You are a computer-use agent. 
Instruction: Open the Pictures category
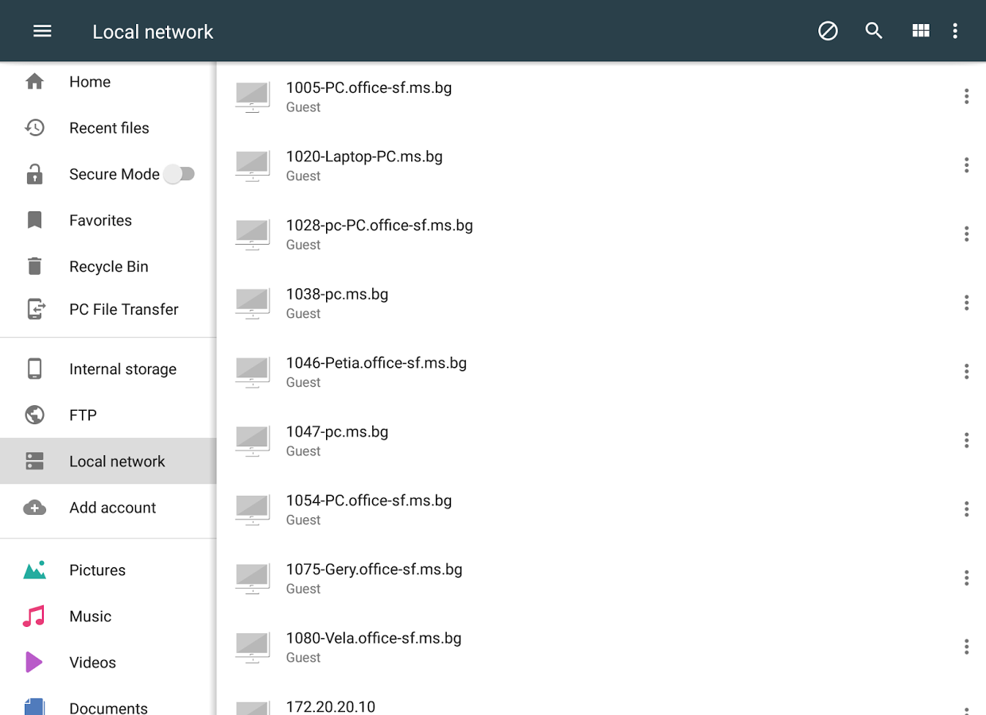pos(97,570)
